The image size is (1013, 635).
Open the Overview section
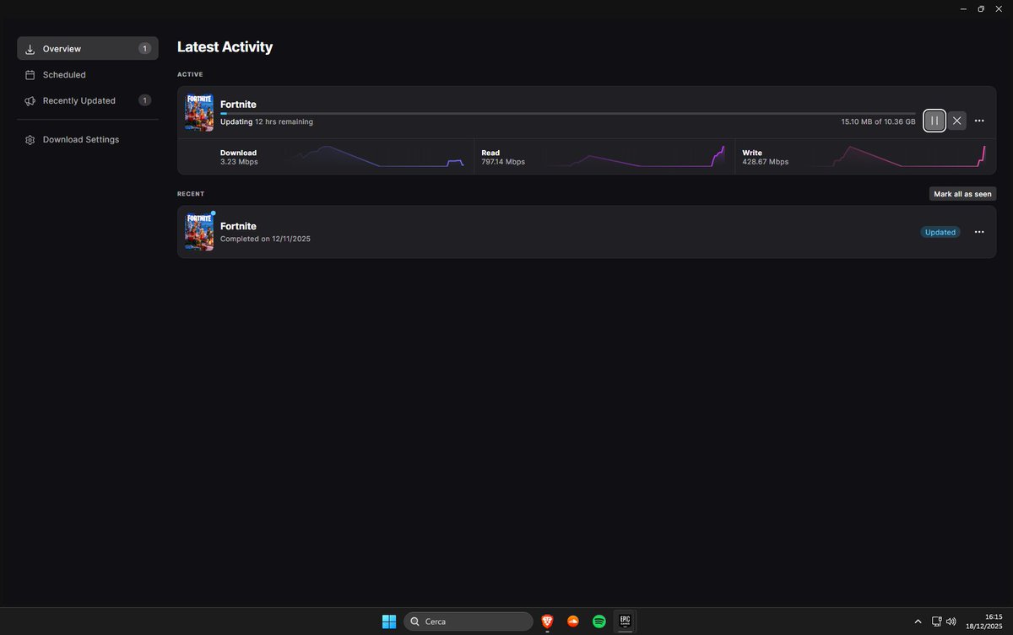pyautogui.click(x=88, y=48)
